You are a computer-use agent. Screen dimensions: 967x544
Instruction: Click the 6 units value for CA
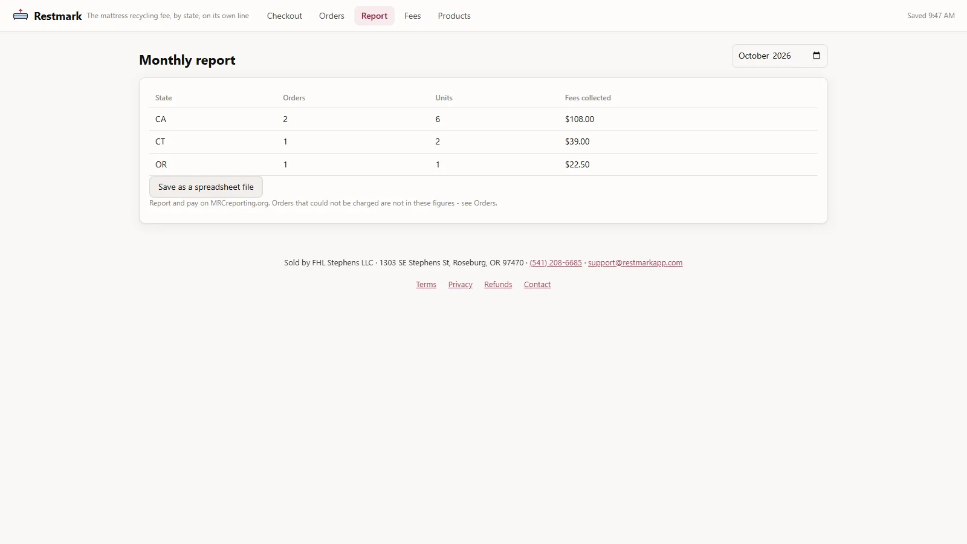(438, 119)
